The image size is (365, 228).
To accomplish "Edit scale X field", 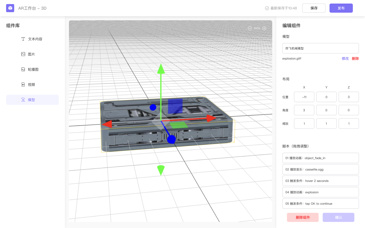I will pos(304,123).
